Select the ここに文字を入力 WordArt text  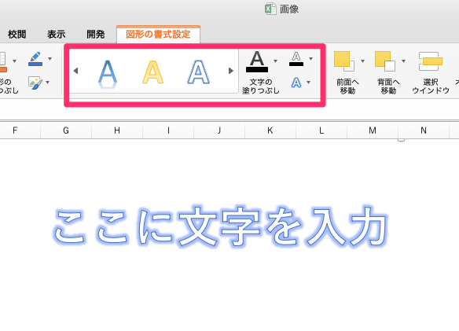coord(221,226)
